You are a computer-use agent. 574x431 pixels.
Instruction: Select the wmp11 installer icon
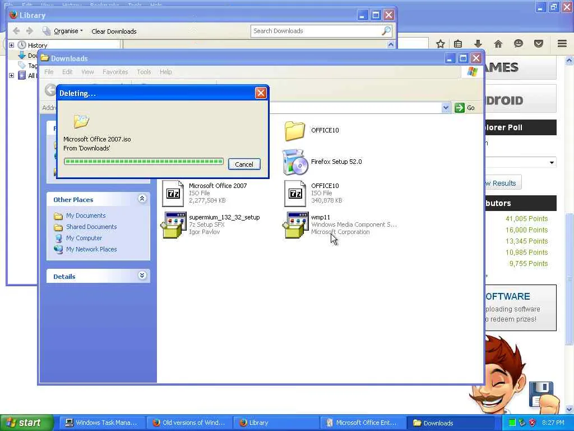(x=295, y=225)
